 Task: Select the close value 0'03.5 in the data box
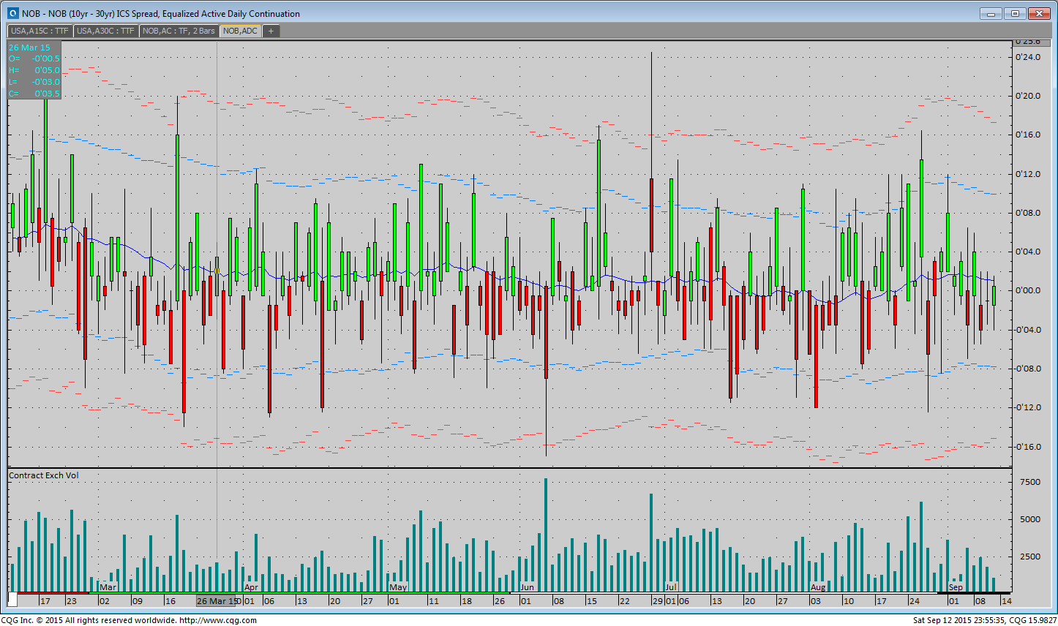[48, 94]
